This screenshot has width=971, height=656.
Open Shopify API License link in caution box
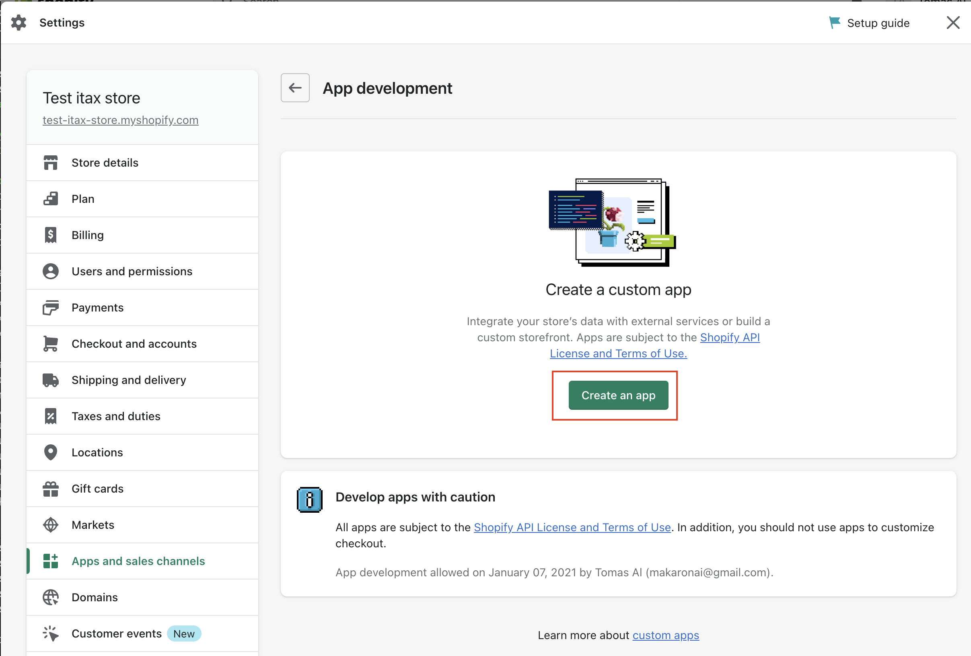click(x=572, y=527)
